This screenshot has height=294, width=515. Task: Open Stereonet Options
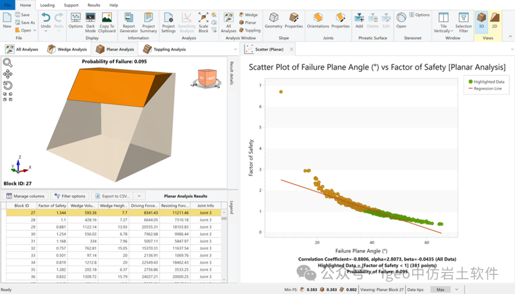coord(420,15)
